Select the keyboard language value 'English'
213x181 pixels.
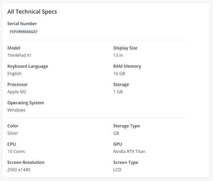(x=15, y=74)
